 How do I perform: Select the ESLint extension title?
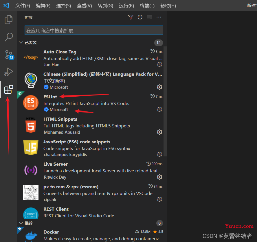[x=50, y=97]
